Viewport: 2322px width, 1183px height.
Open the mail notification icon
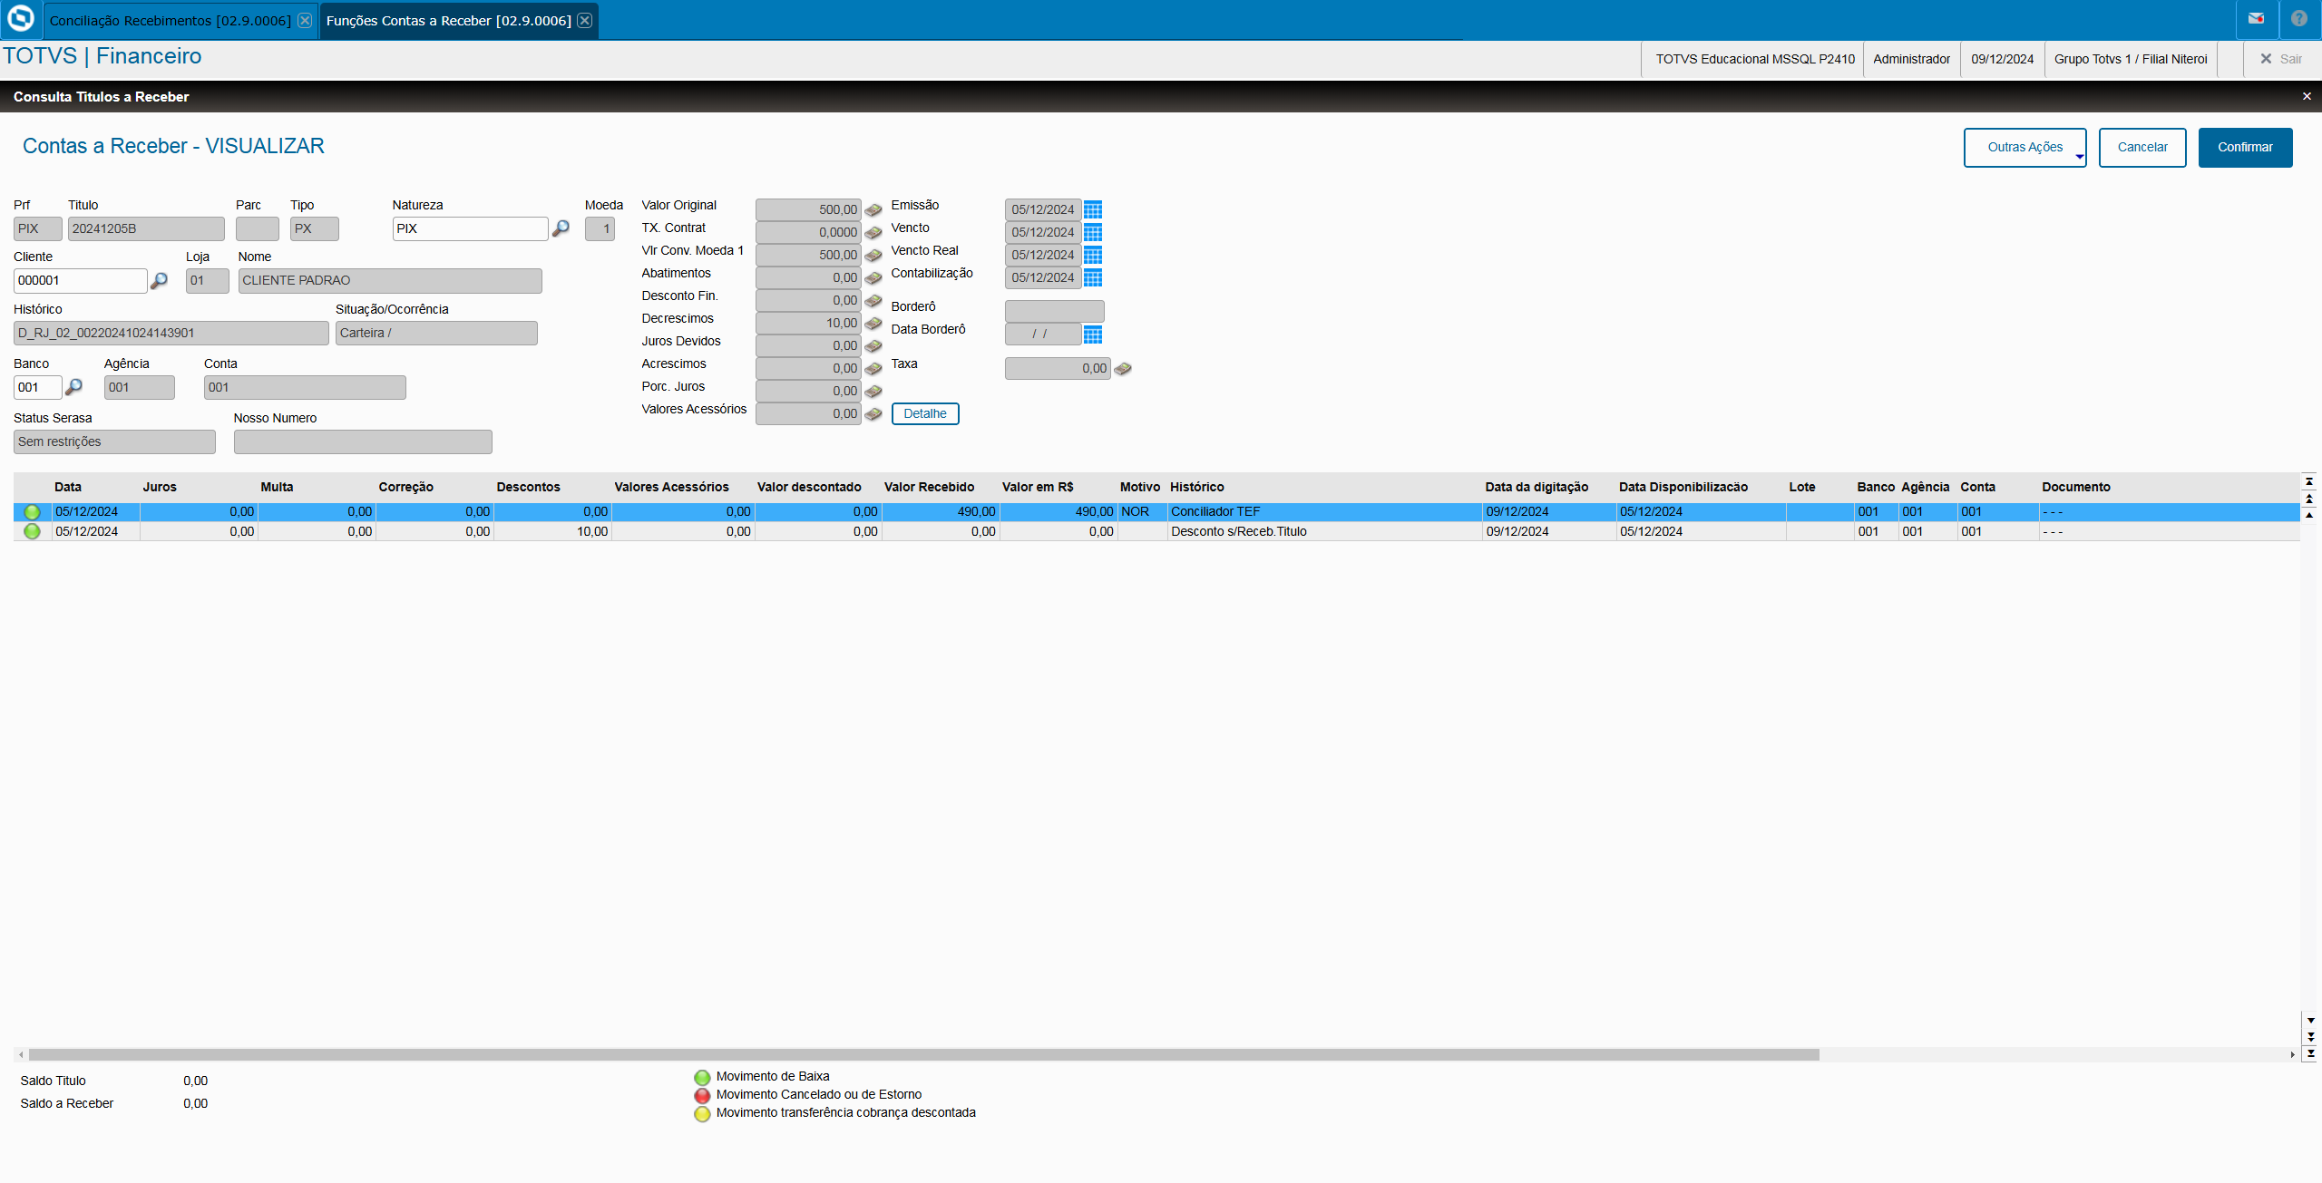point(2256,19)
